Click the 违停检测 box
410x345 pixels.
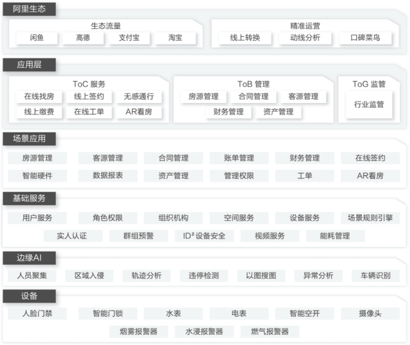(x=204, y=276)
